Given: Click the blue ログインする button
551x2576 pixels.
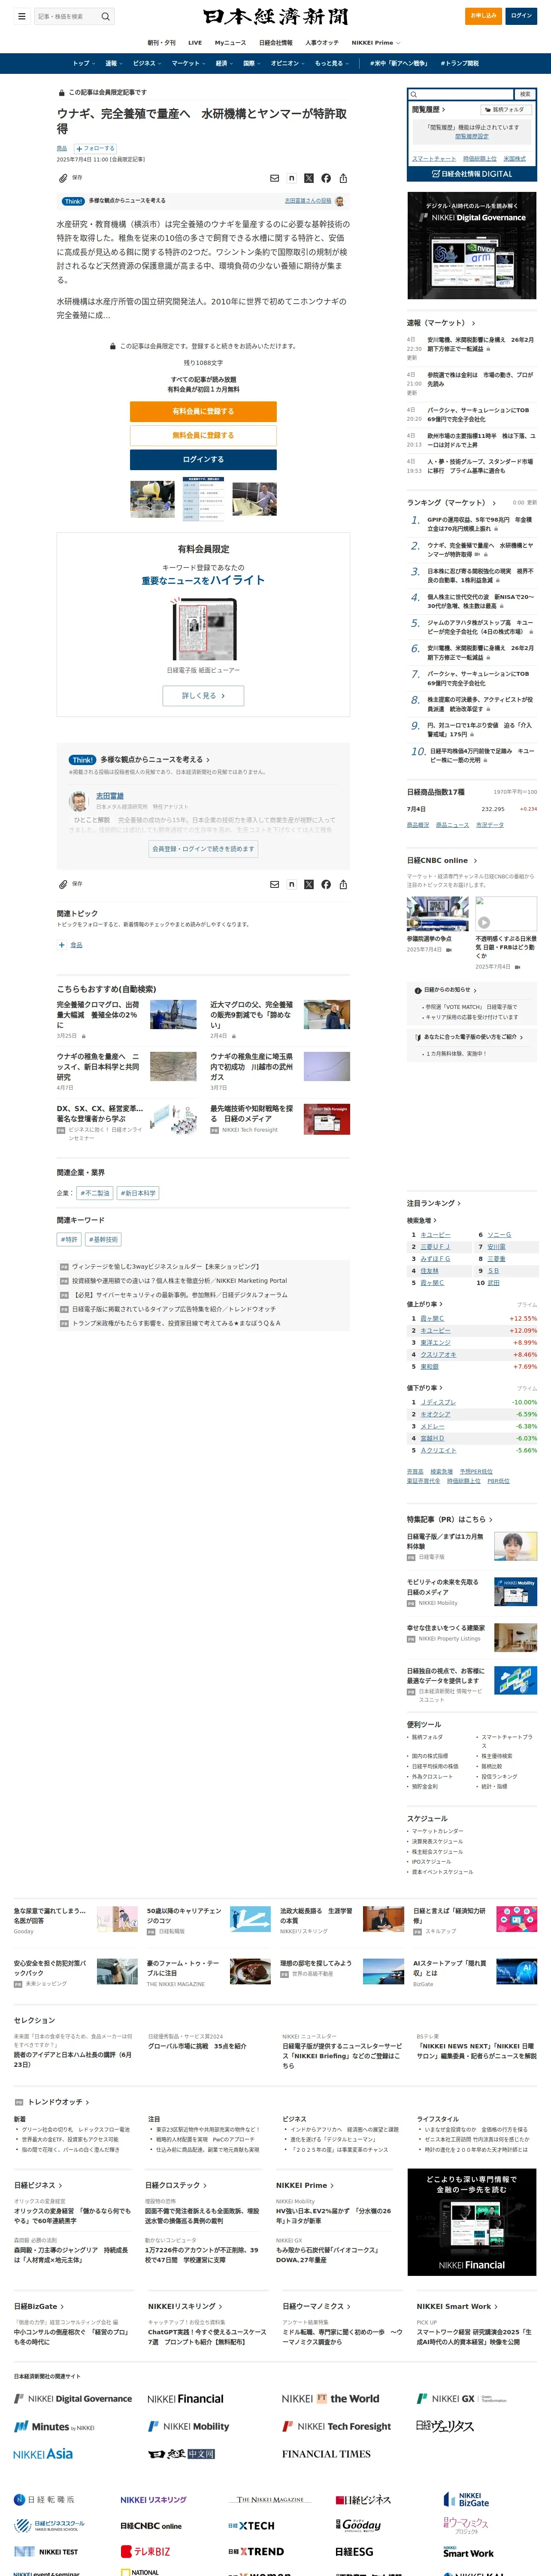Looking at the screenshot, I should click(203, 459).
